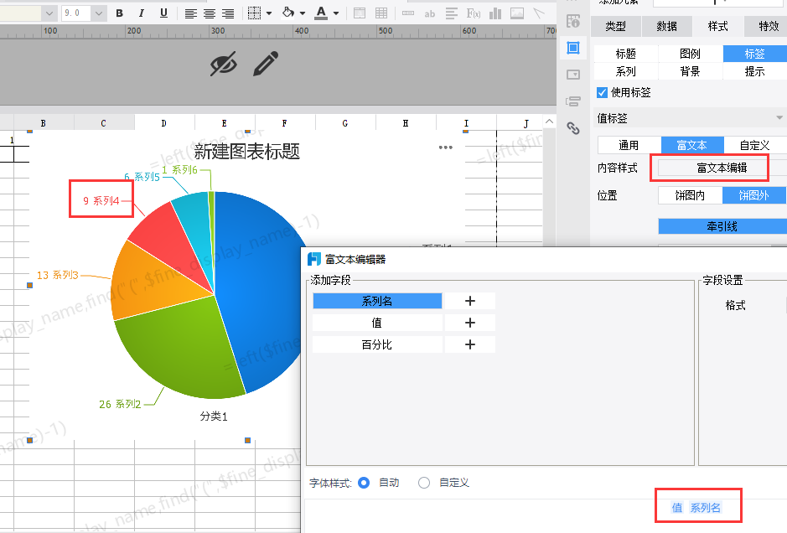The height and width of the screenshot is (533, 787).
Task: Insert a formula with the F(x) icon
Action: [x=474, y=13]
